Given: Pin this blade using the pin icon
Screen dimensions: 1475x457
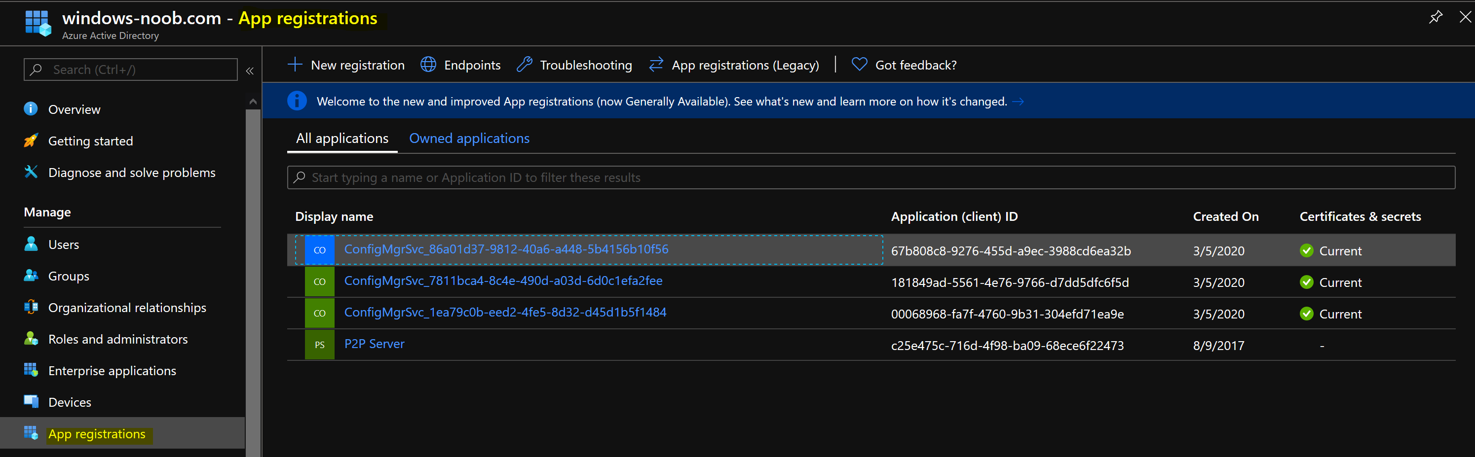Looking at the screenshot, I should tap(1435, 17).
